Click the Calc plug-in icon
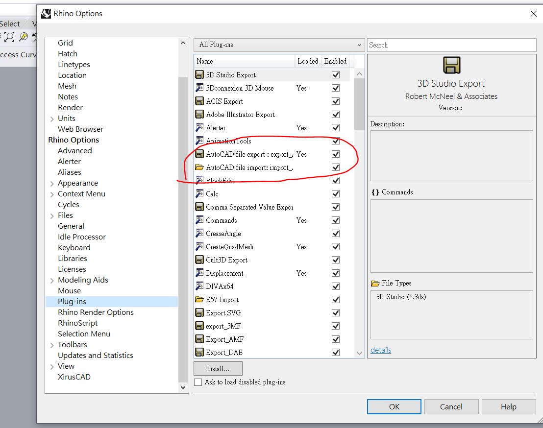This screenshot has width=543, height=428. 199,194
